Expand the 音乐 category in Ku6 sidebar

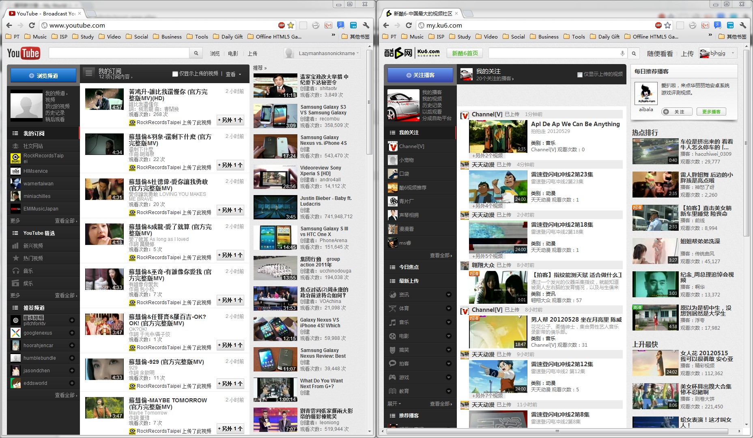449,322
